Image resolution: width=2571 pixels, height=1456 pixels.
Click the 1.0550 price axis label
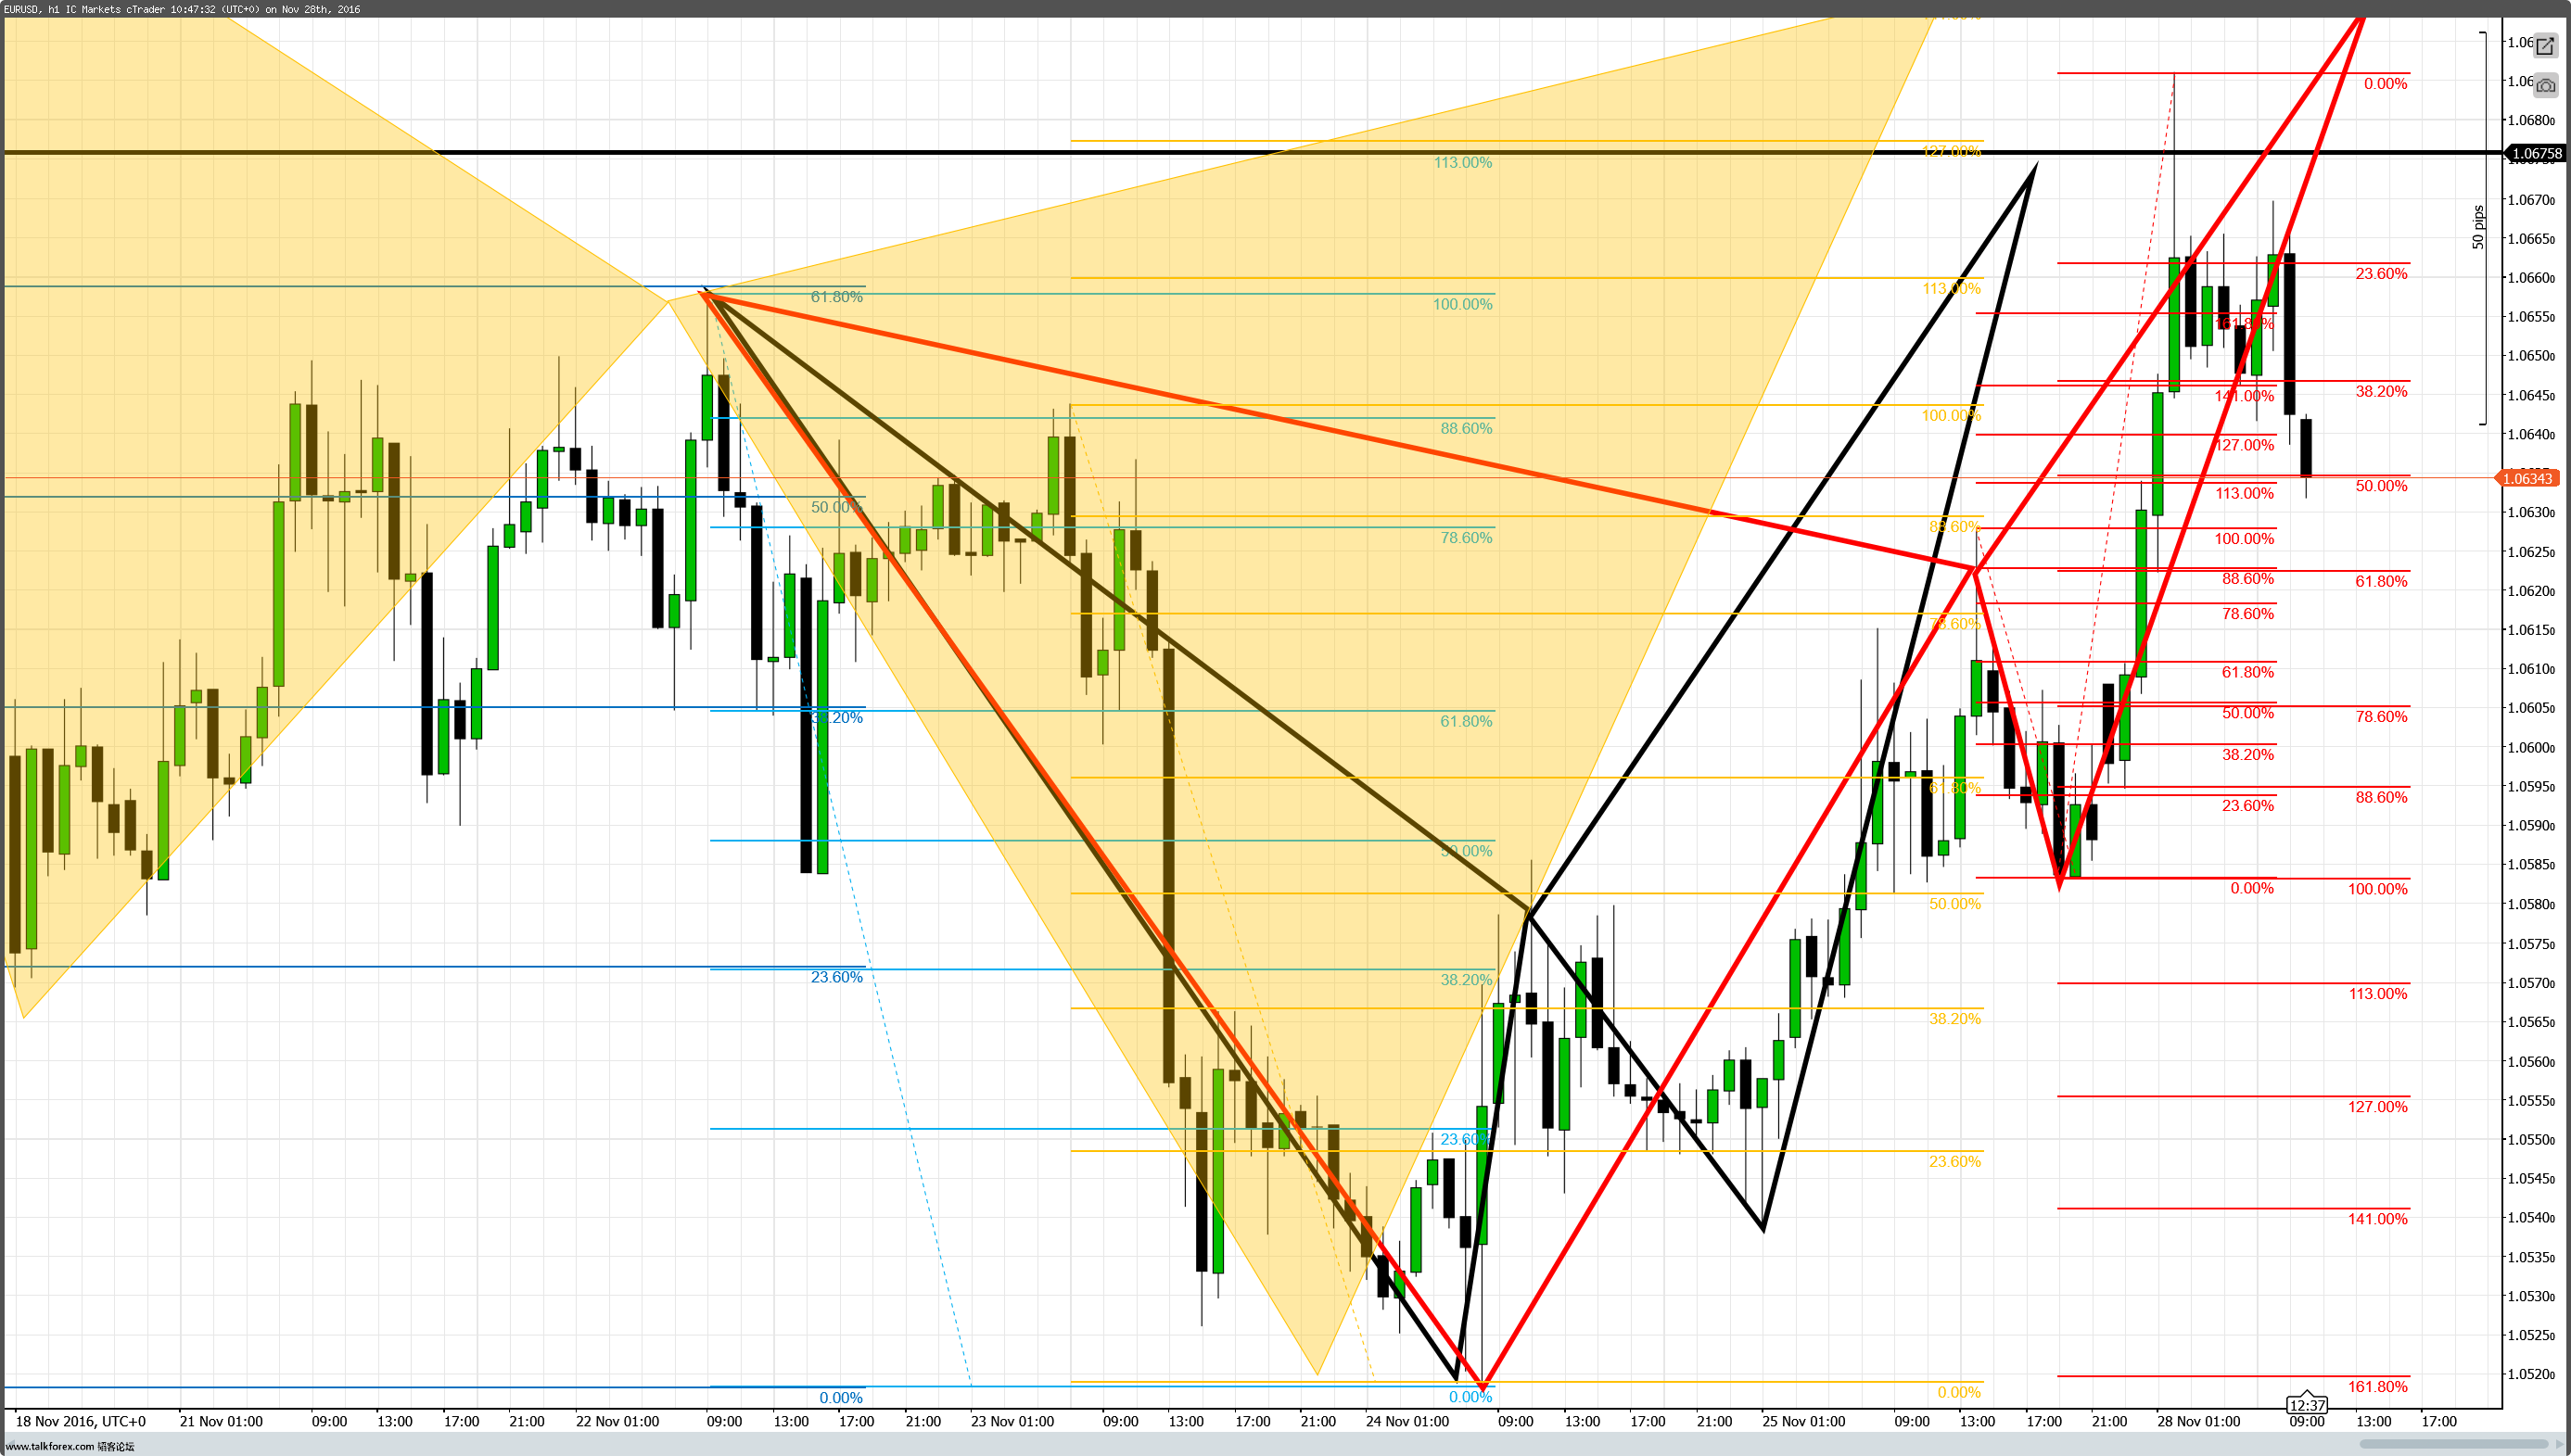(x=2530, y=1140)
